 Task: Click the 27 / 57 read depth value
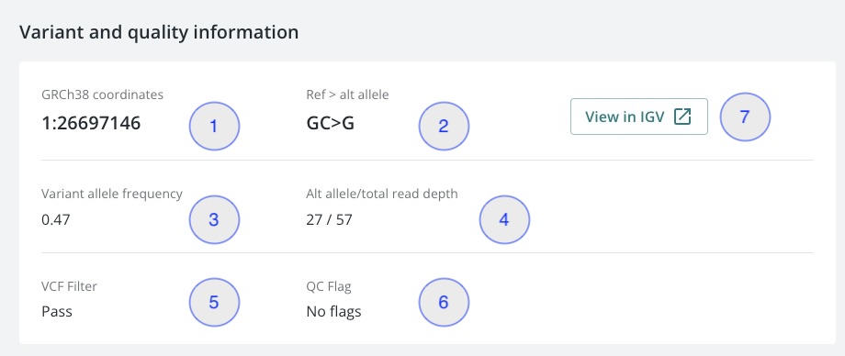pos(329,219)
